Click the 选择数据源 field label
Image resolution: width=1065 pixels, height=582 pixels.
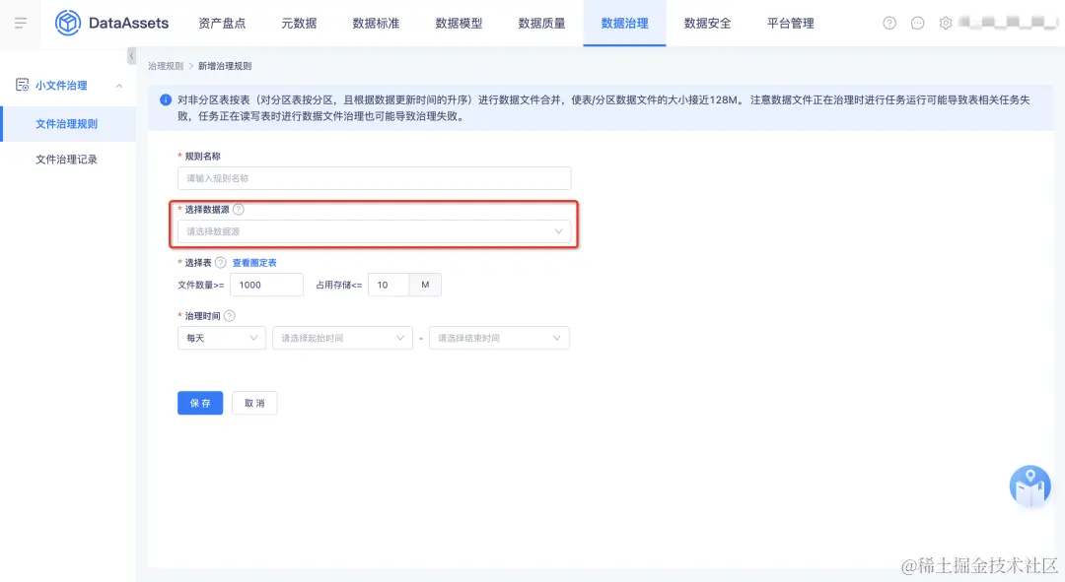click(206, 209)
